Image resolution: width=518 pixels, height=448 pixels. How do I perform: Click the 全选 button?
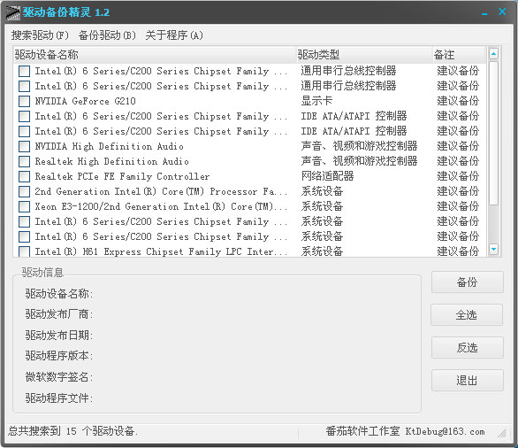(467, 315)
